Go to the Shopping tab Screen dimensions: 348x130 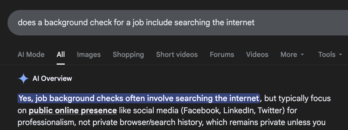(x=128, y=55)
